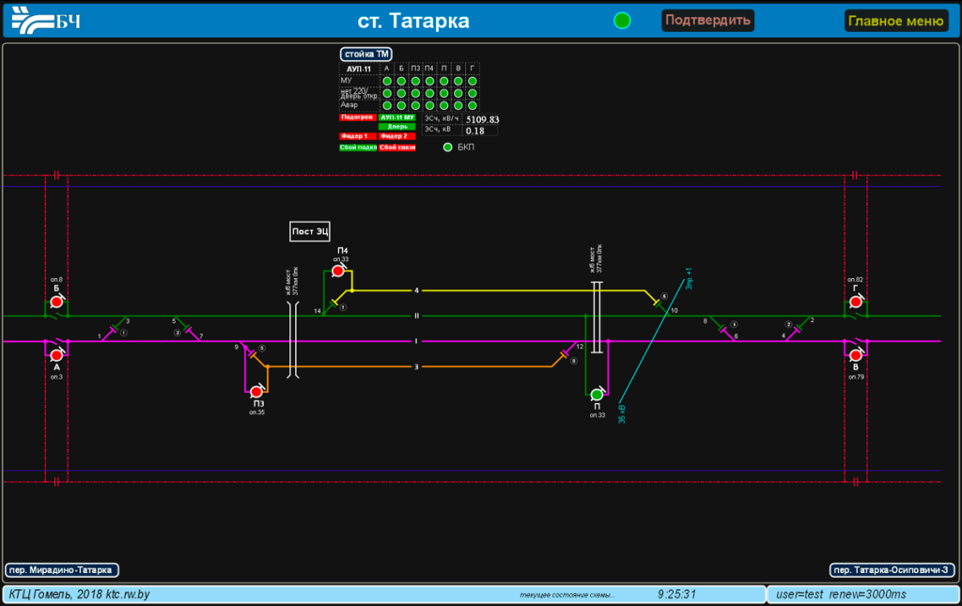Select disconnector В at support 79
This screenshot has height=606, width=962.
pos(856,355)
